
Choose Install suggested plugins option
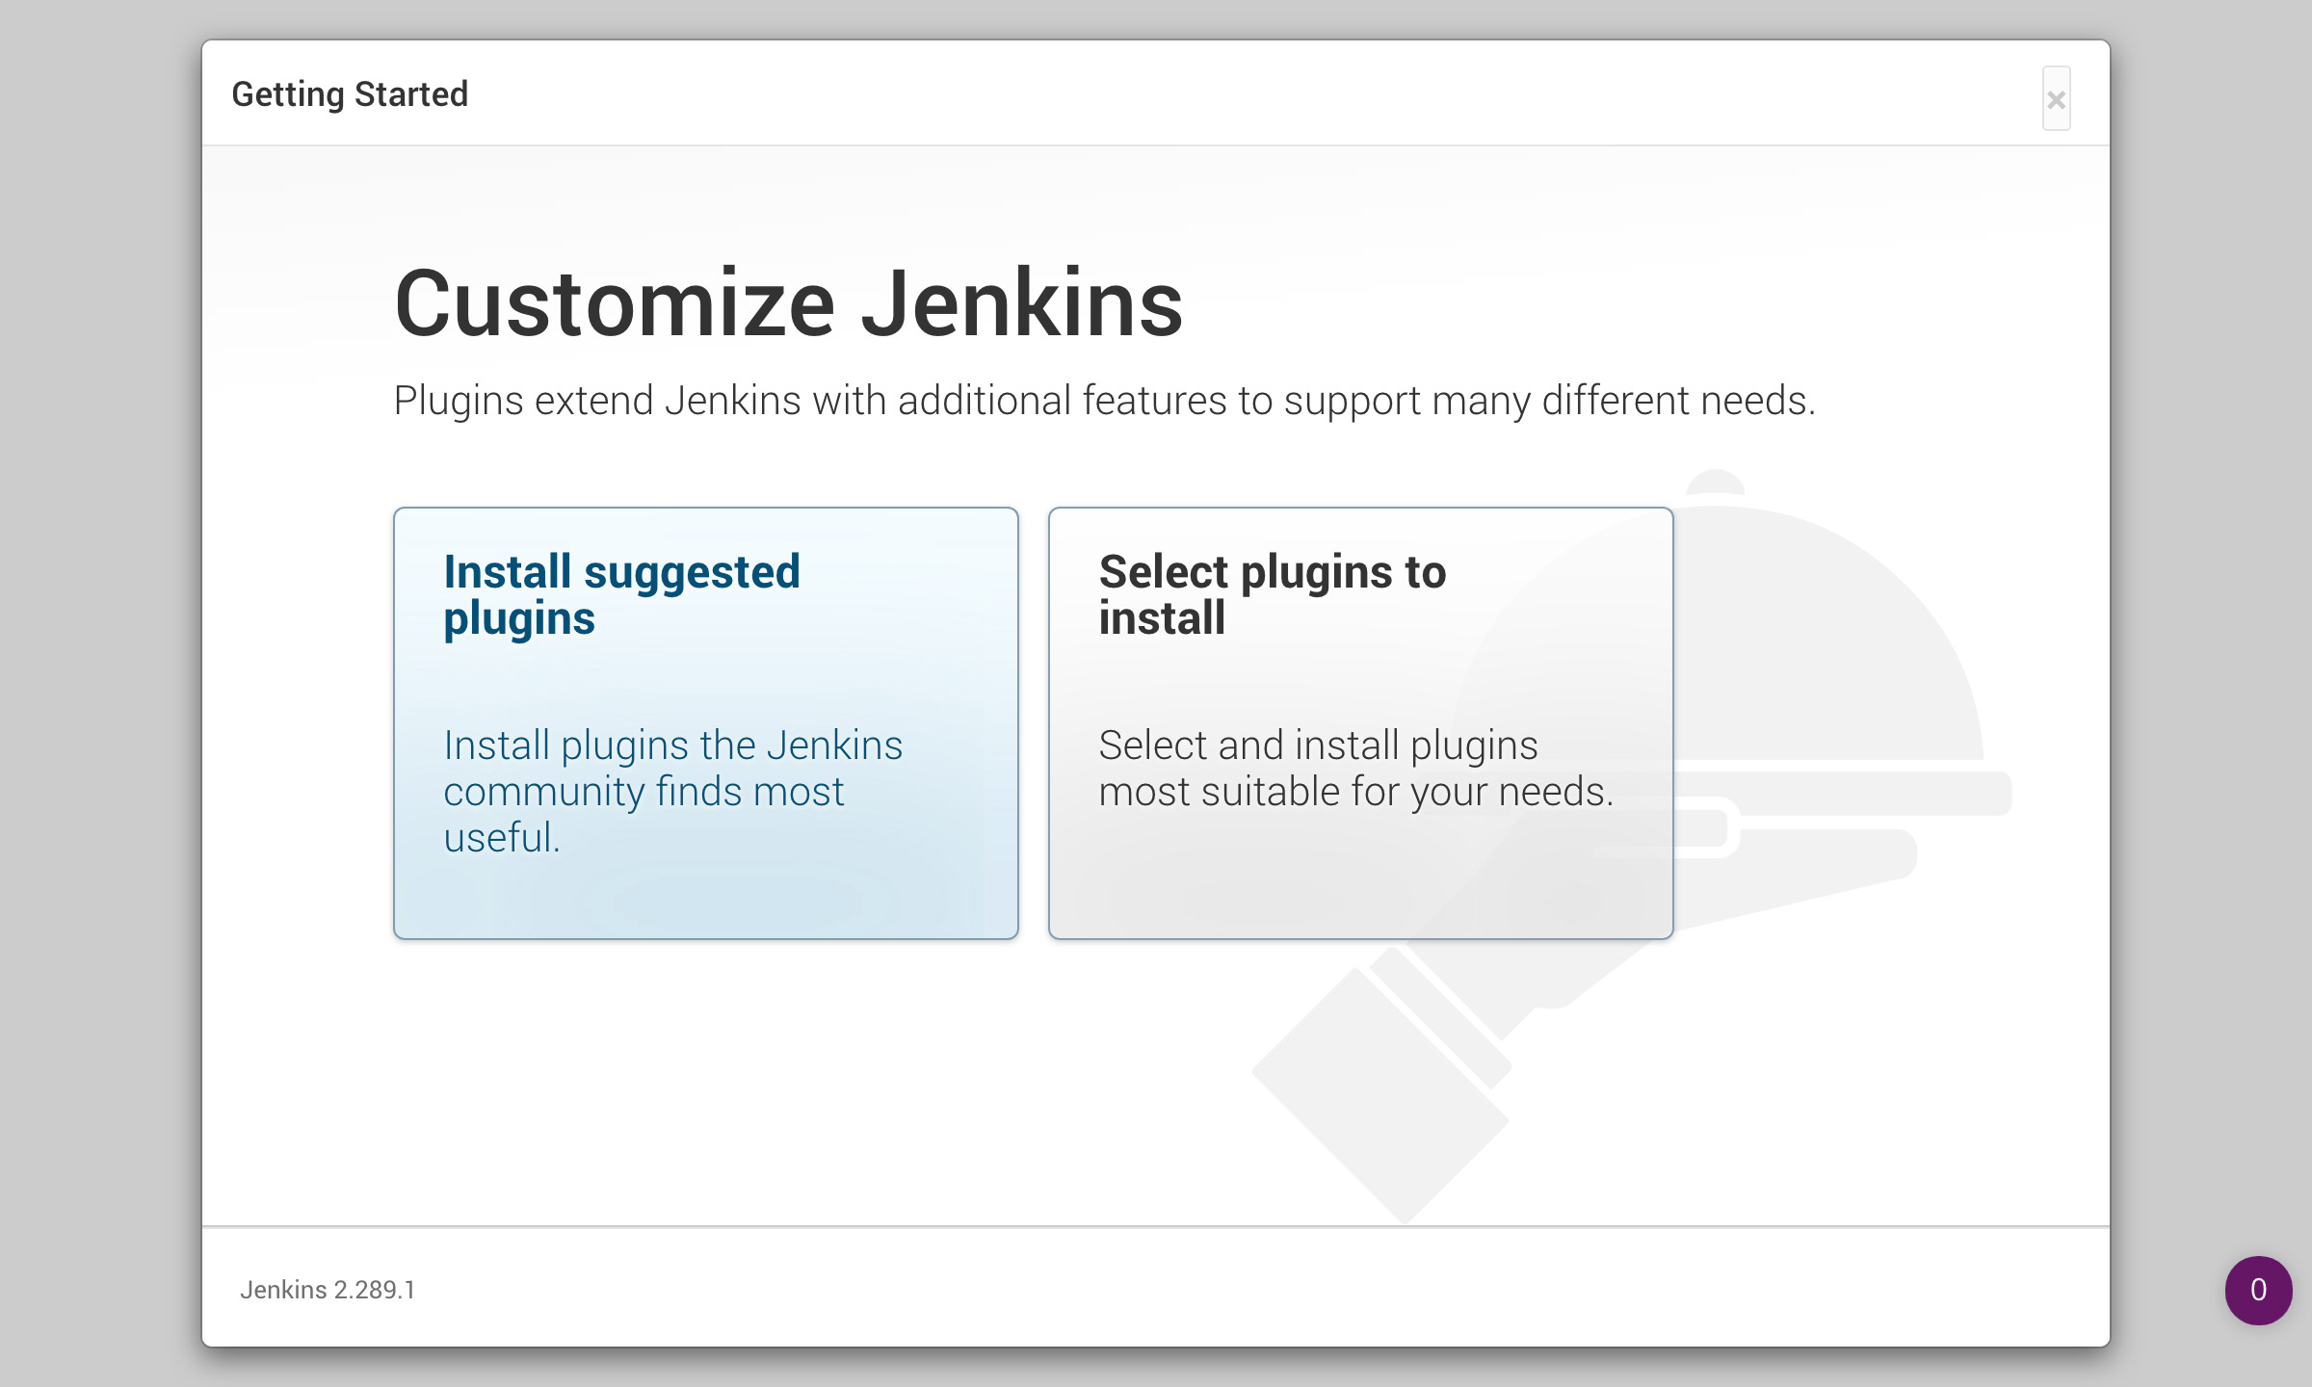705,722
